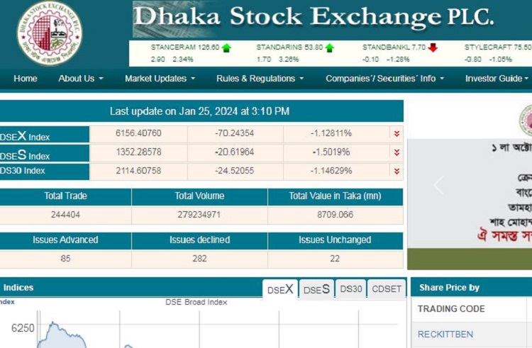
Task: Expand the DS30 Index row chevron
Action: [x=397, y=171]
